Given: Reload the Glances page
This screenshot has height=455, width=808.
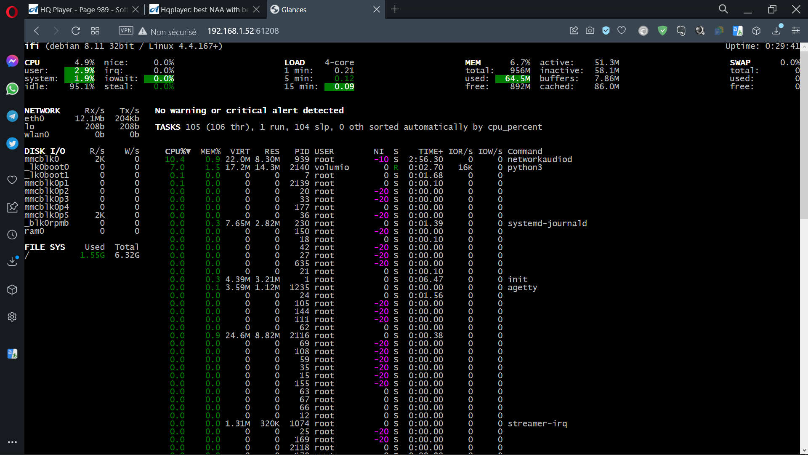Looking at the screenshot, I should click(76, 31).
